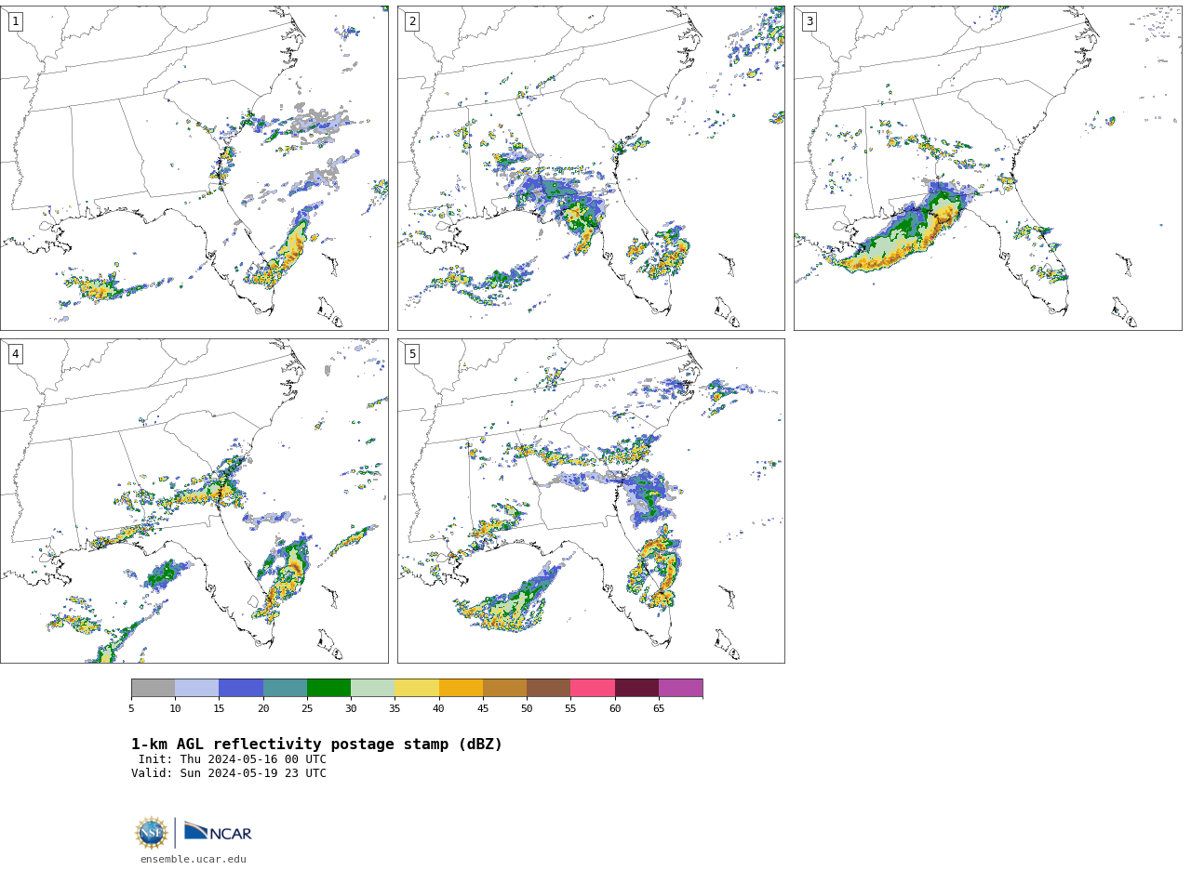
Task: Open ensemble member 3 reflectivity map
Action: pos(988,168)
